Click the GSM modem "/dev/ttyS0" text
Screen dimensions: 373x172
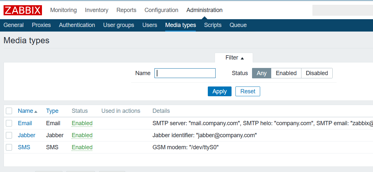[186, 147]
